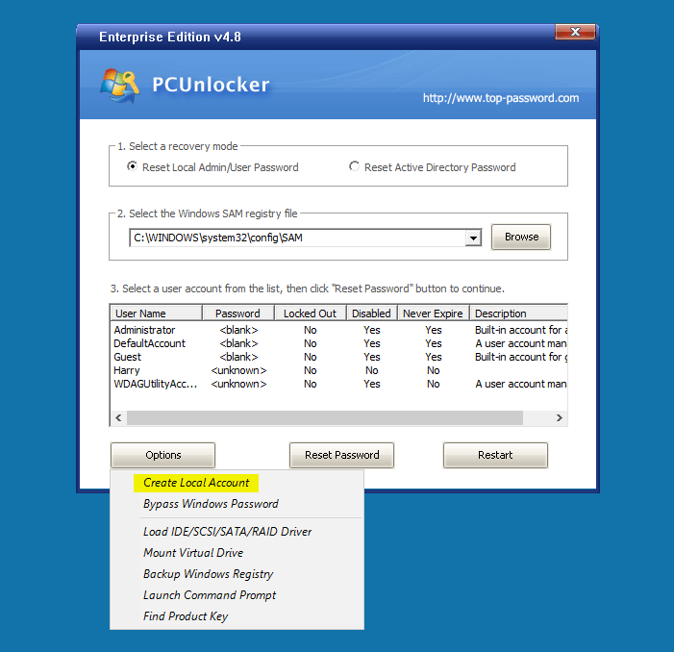Click the Browse button
Viewport: 674px width, 652px height.
[x=521, y=237]
